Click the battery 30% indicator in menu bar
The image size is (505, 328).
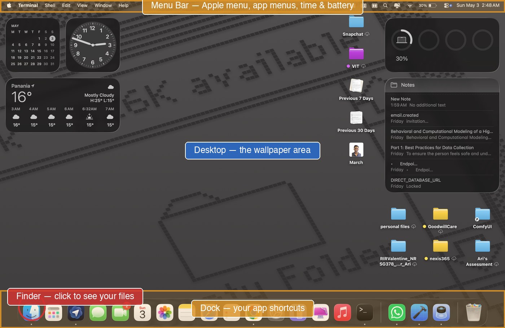(428, 5)
